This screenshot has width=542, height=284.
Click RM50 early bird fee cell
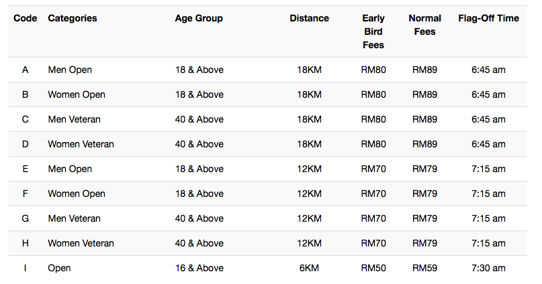pos(373,269)
